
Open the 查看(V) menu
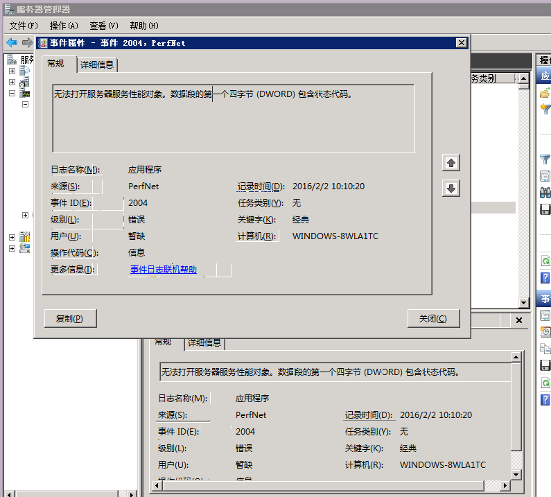coord(103,26)
